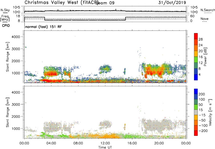Click the '200' velocity colorbar tick
This screenshot has height=149, width=215.
coord(202,94)
